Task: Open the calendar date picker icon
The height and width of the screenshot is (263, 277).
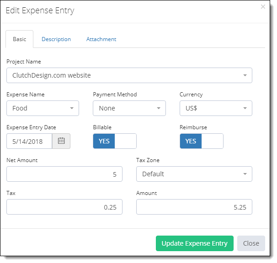Action: (61, 141)
